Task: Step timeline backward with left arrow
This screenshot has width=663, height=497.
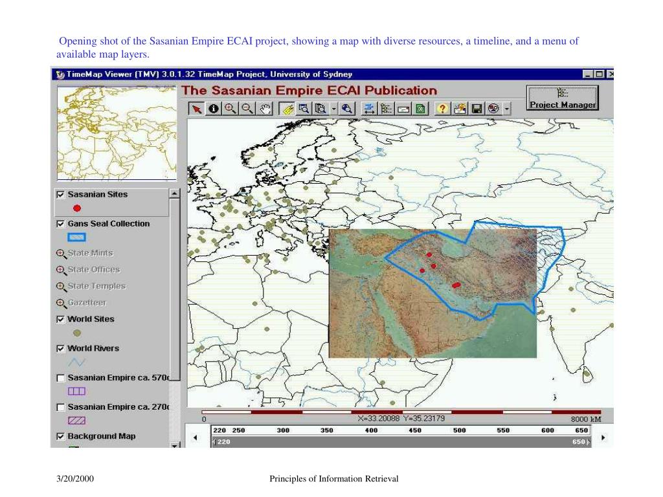Action: tap(195, 438)
